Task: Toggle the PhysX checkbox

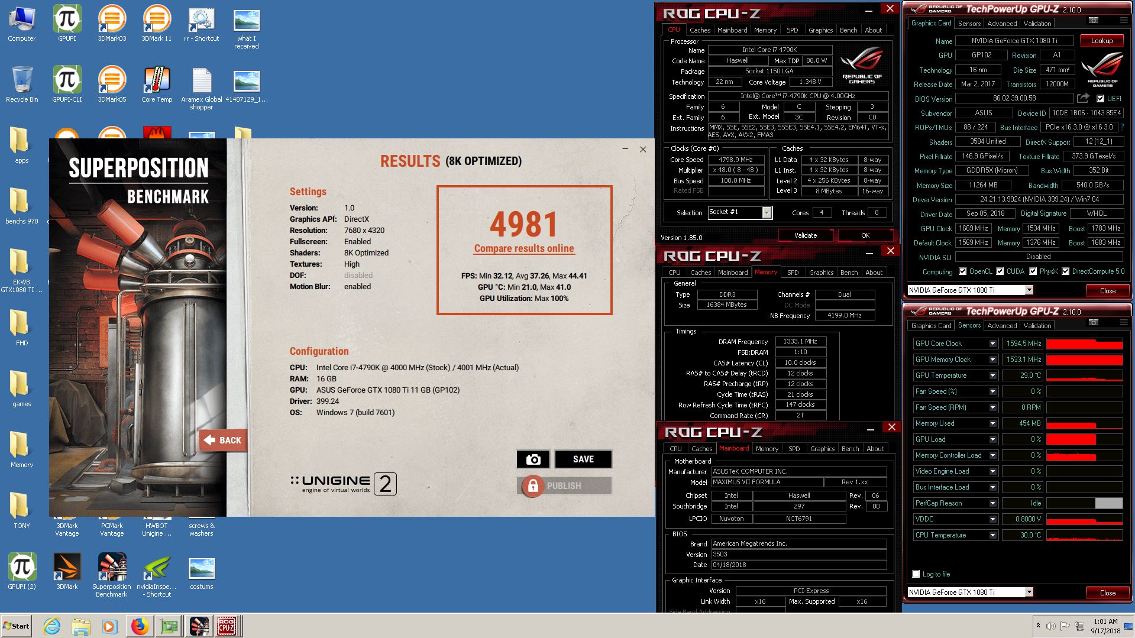Action: 1033,271
